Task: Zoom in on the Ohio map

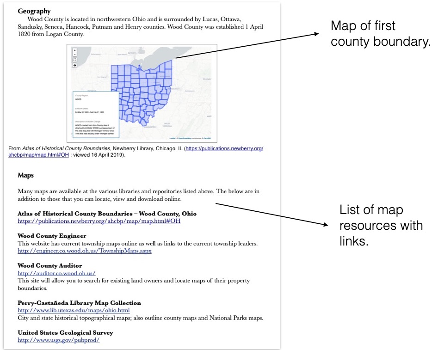Action: (x=75, y=50)
